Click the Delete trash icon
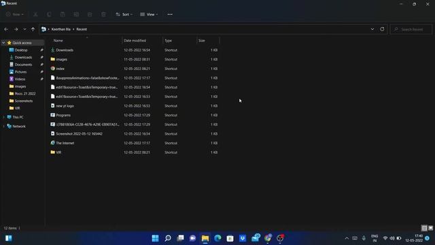 (x=103, y=14)
